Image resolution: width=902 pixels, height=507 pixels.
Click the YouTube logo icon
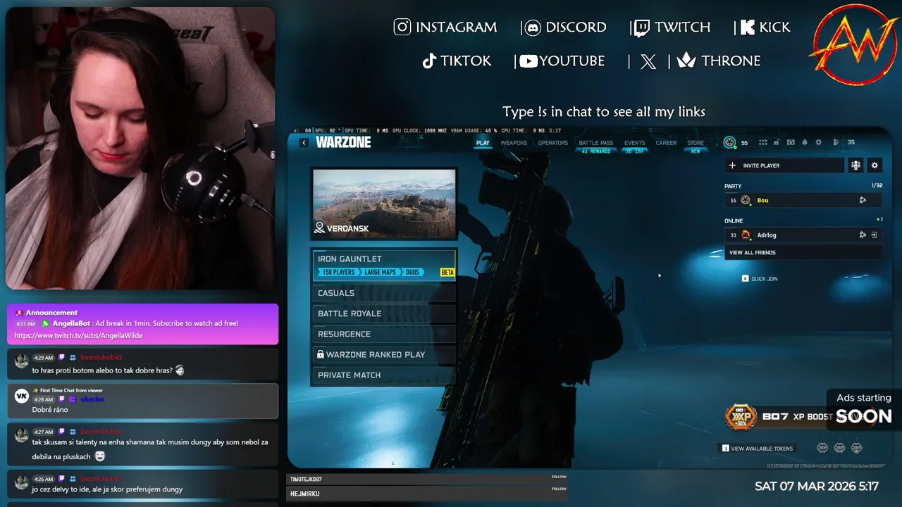tap(529, 61)
